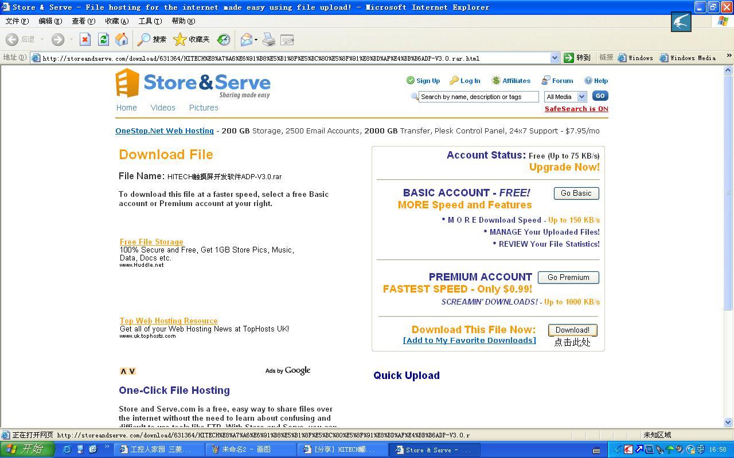Click the page vertical scrollbar down arrow

tap(728, 423)
